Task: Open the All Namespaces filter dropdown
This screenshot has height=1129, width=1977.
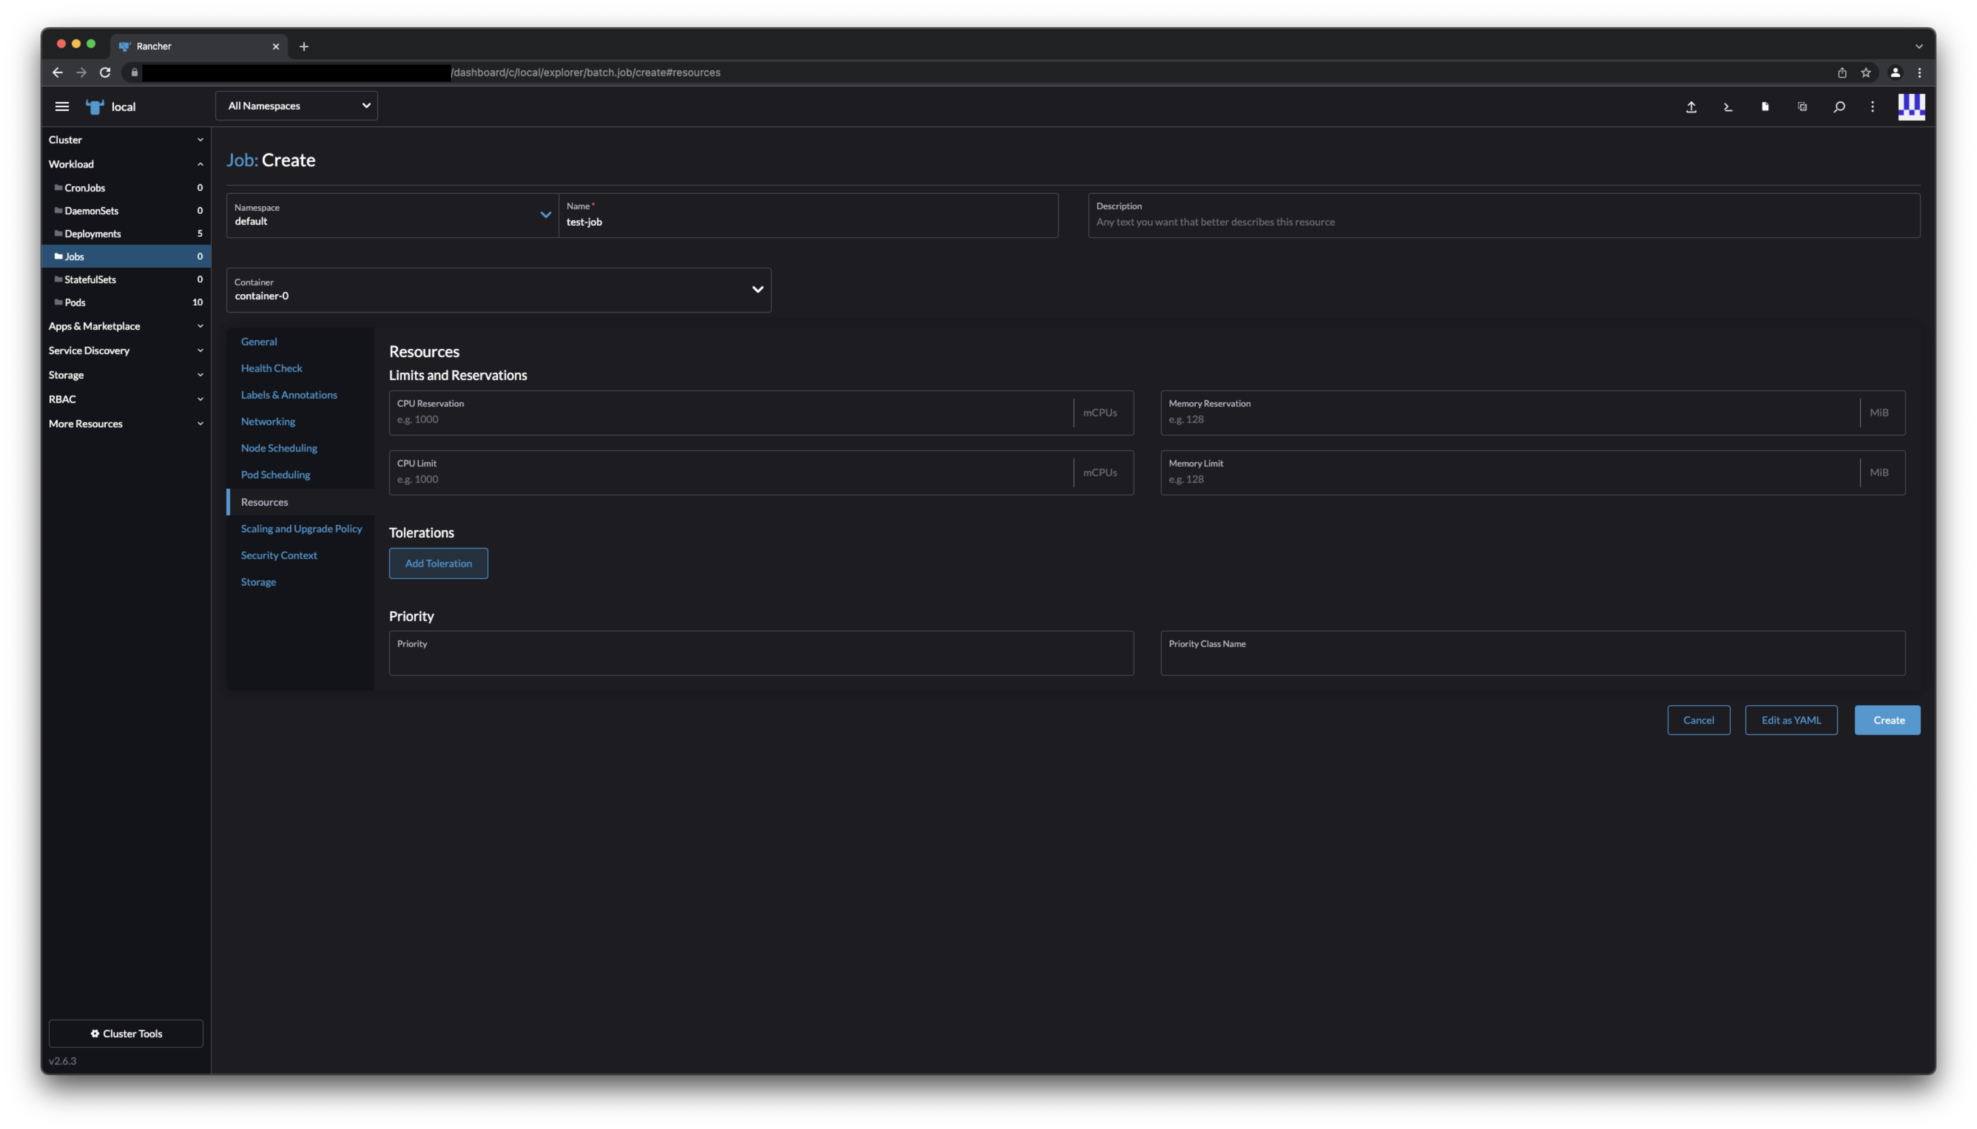Action: click(x=296, y=105)
